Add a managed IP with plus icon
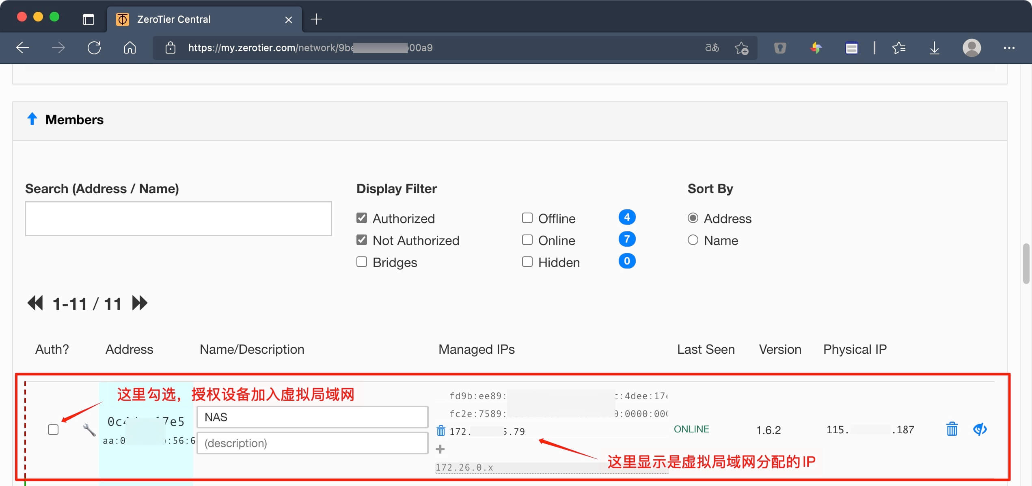This screenshot has width=1032, height=486. click(x=440, y=449)
